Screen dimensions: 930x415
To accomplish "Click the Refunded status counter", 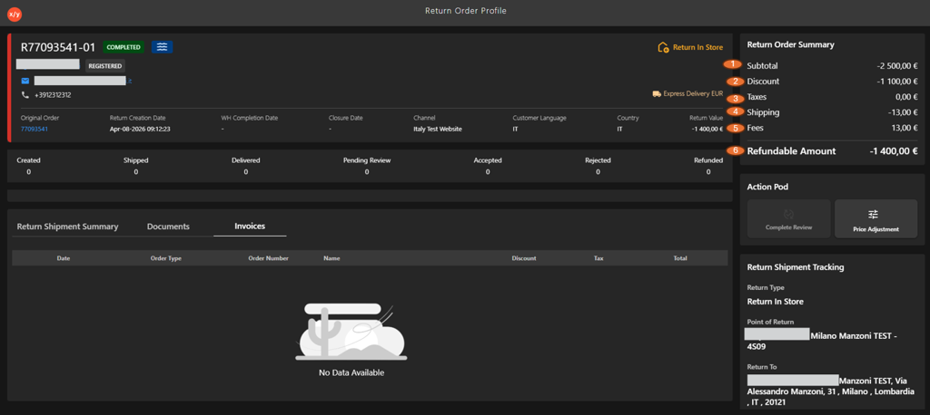I will click(708, 166).
